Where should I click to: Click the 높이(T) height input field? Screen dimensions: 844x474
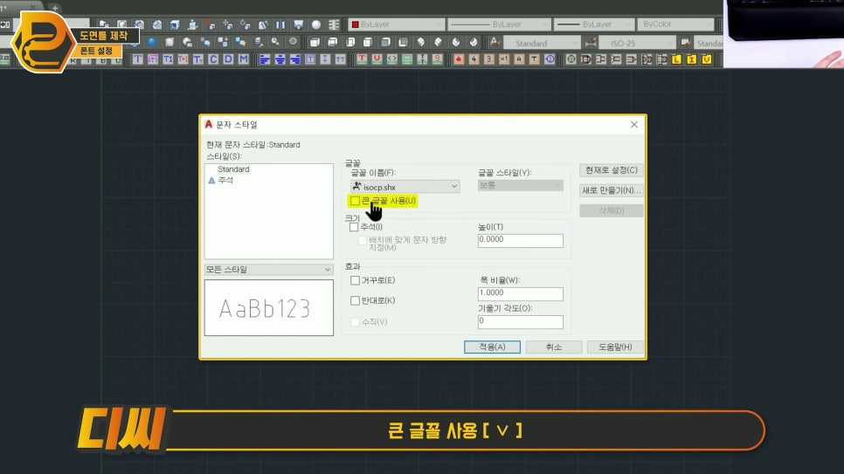point(521,240)
